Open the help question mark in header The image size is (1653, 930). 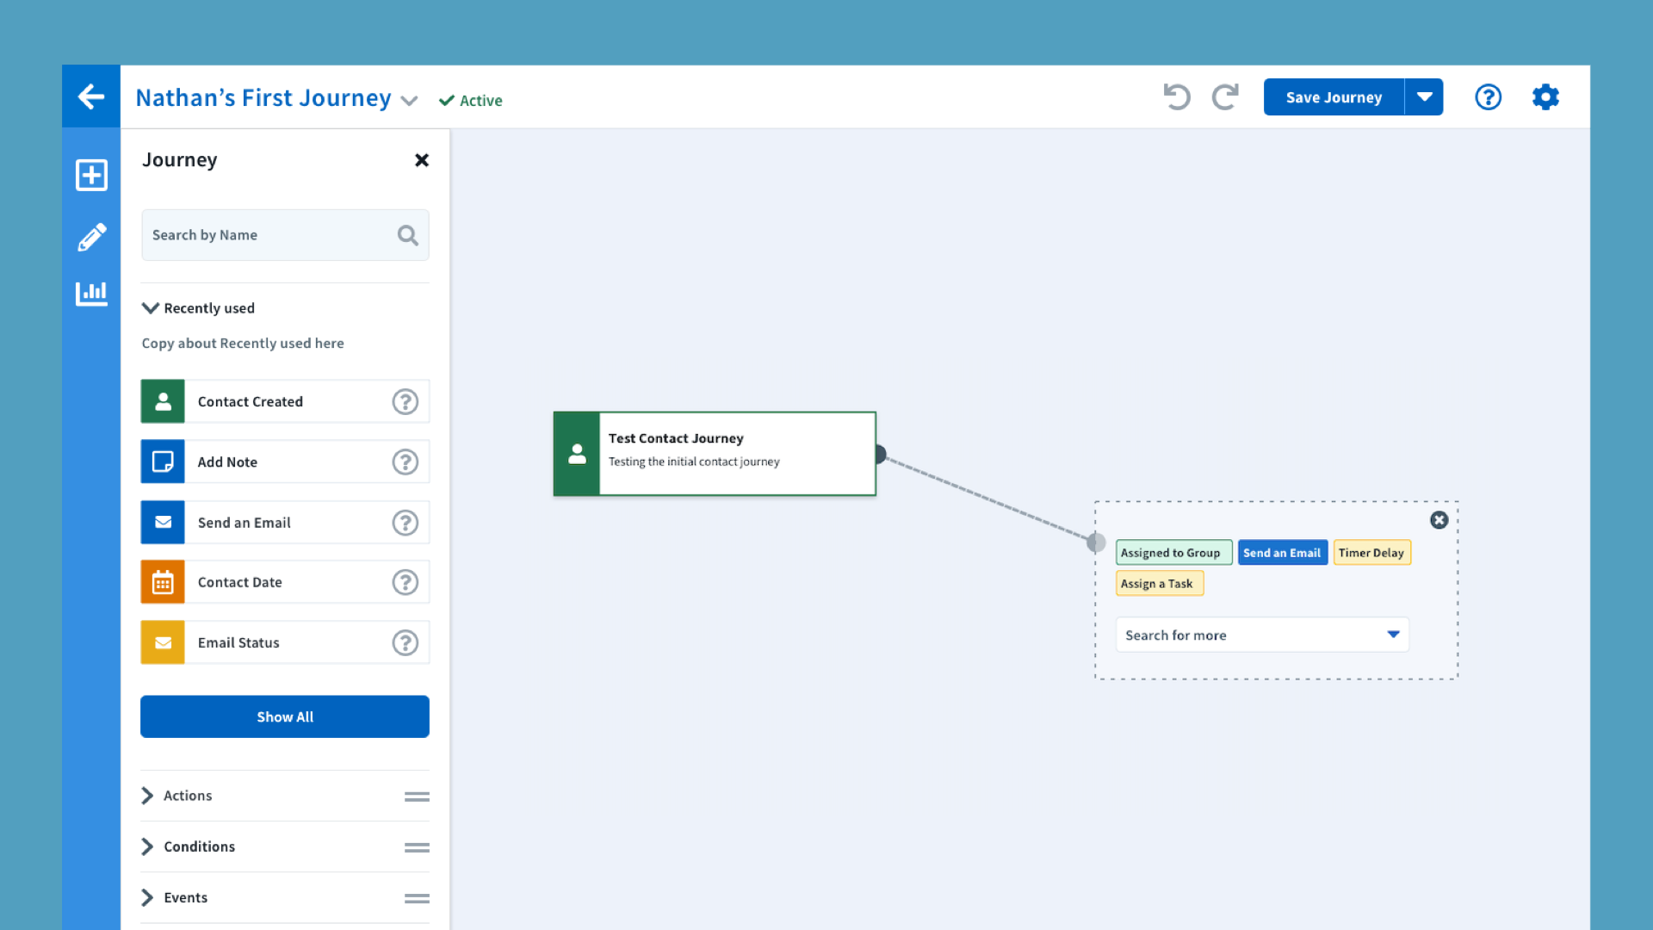click(1488, 96)
